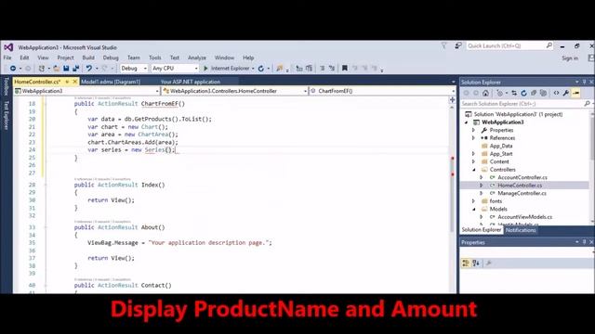Select Alphabetical sort in Properties panel
This screenshot has height=334, width=595.
point(476,263)
